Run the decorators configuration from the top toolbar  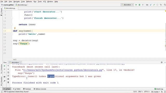point(136,5)
